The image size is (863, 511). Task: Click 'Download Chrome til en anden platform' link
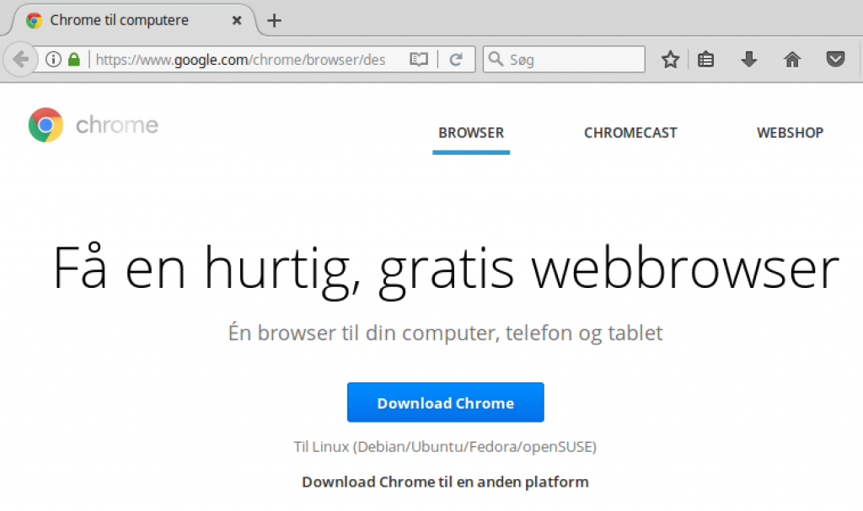point(445,482)
